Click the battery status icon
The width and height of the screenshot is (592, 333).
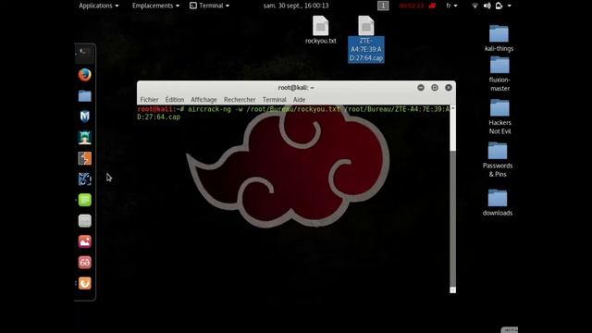499,6
